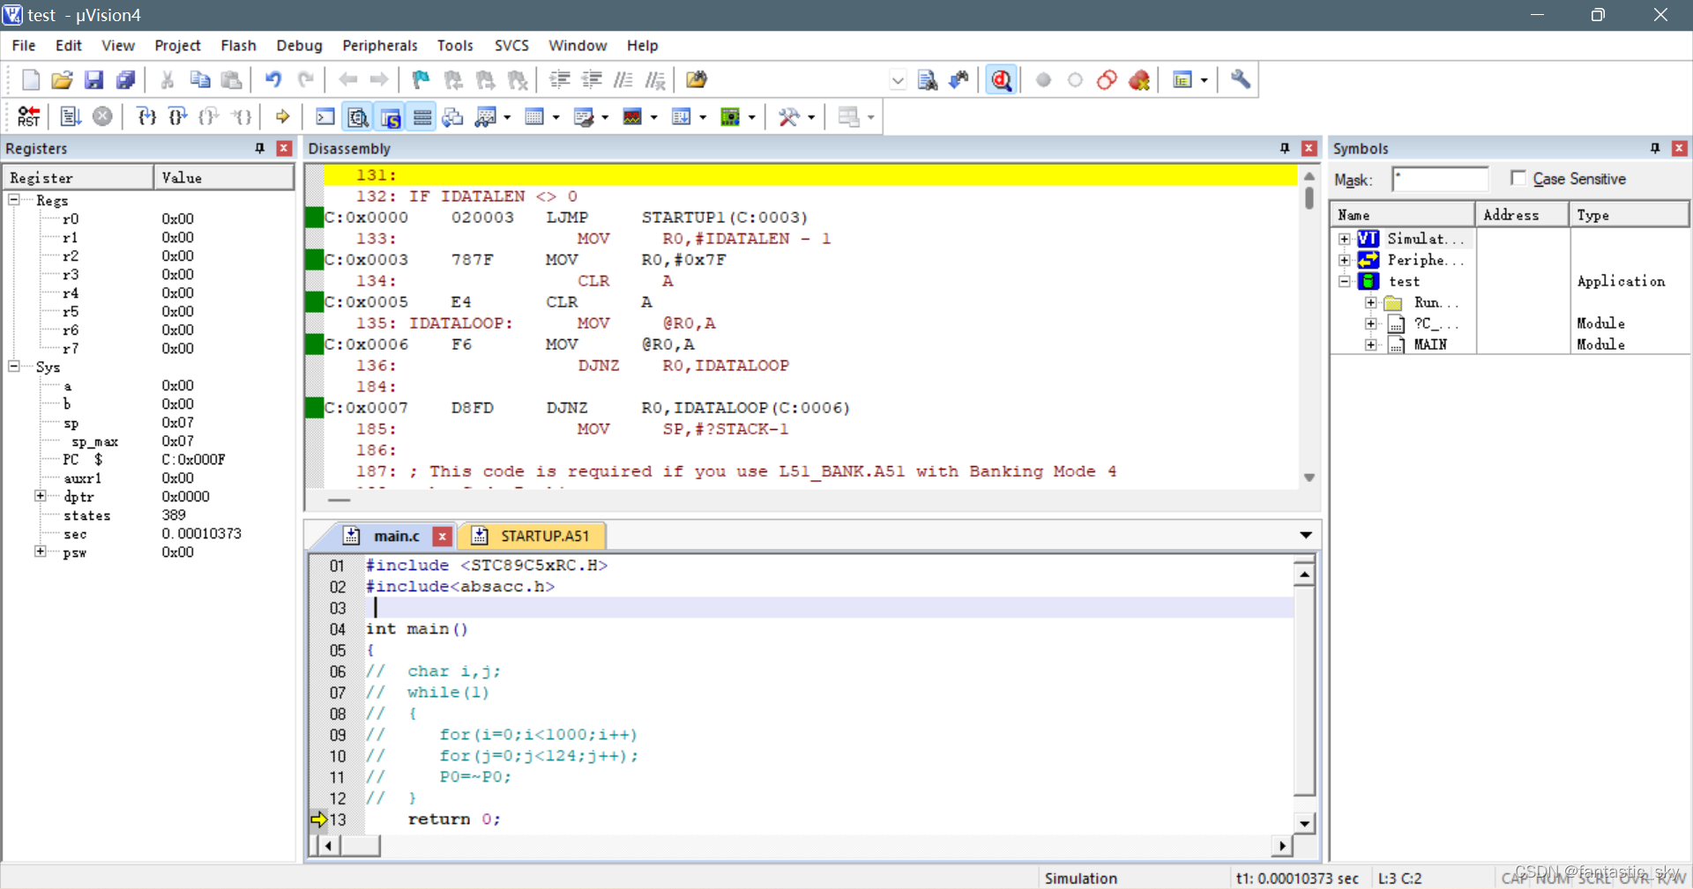Image resolution: width=1693 pixels, height=889 pixels.
Task: Toggle the Registers Window button
Action: click(x=422, y=116)
